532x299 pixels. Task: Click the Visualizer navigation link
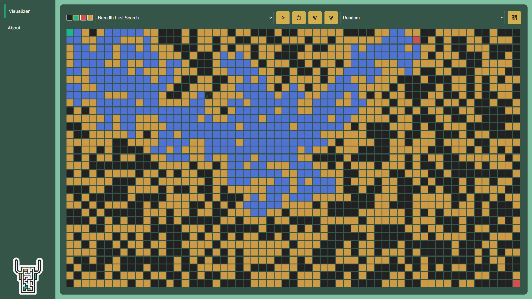tap(19, 11)
